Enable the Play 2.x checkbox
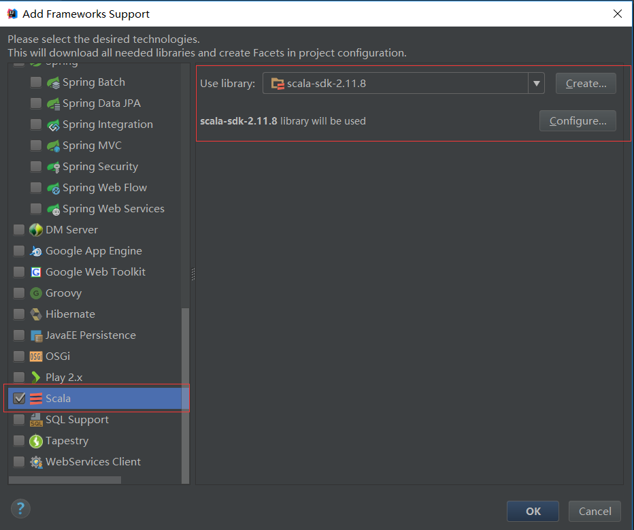This screenshot has width=634, height=530. 19,377
